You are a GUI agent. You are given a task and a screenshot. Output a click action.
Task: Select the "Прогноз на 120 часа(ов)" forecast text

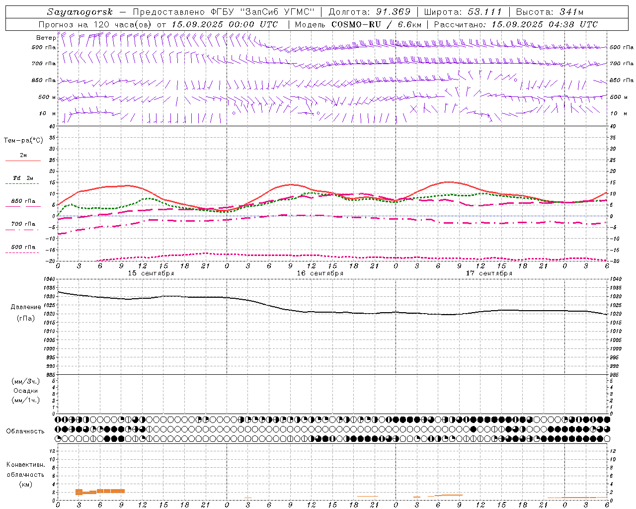coord(95,24)
